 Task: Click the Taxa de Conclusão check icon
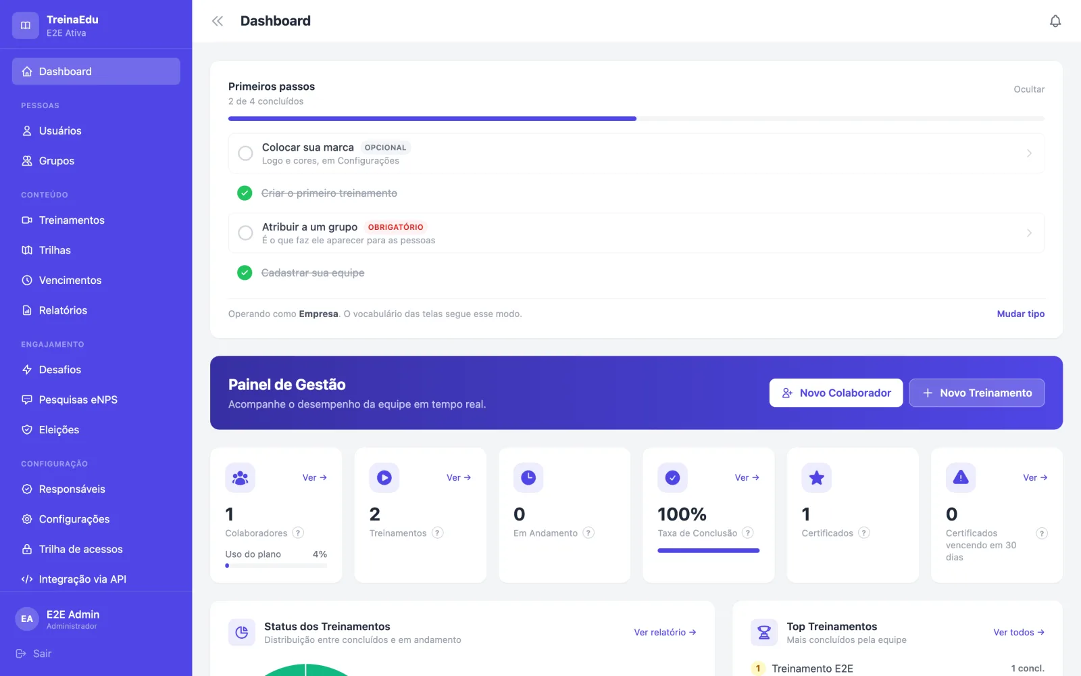[672, 478]
